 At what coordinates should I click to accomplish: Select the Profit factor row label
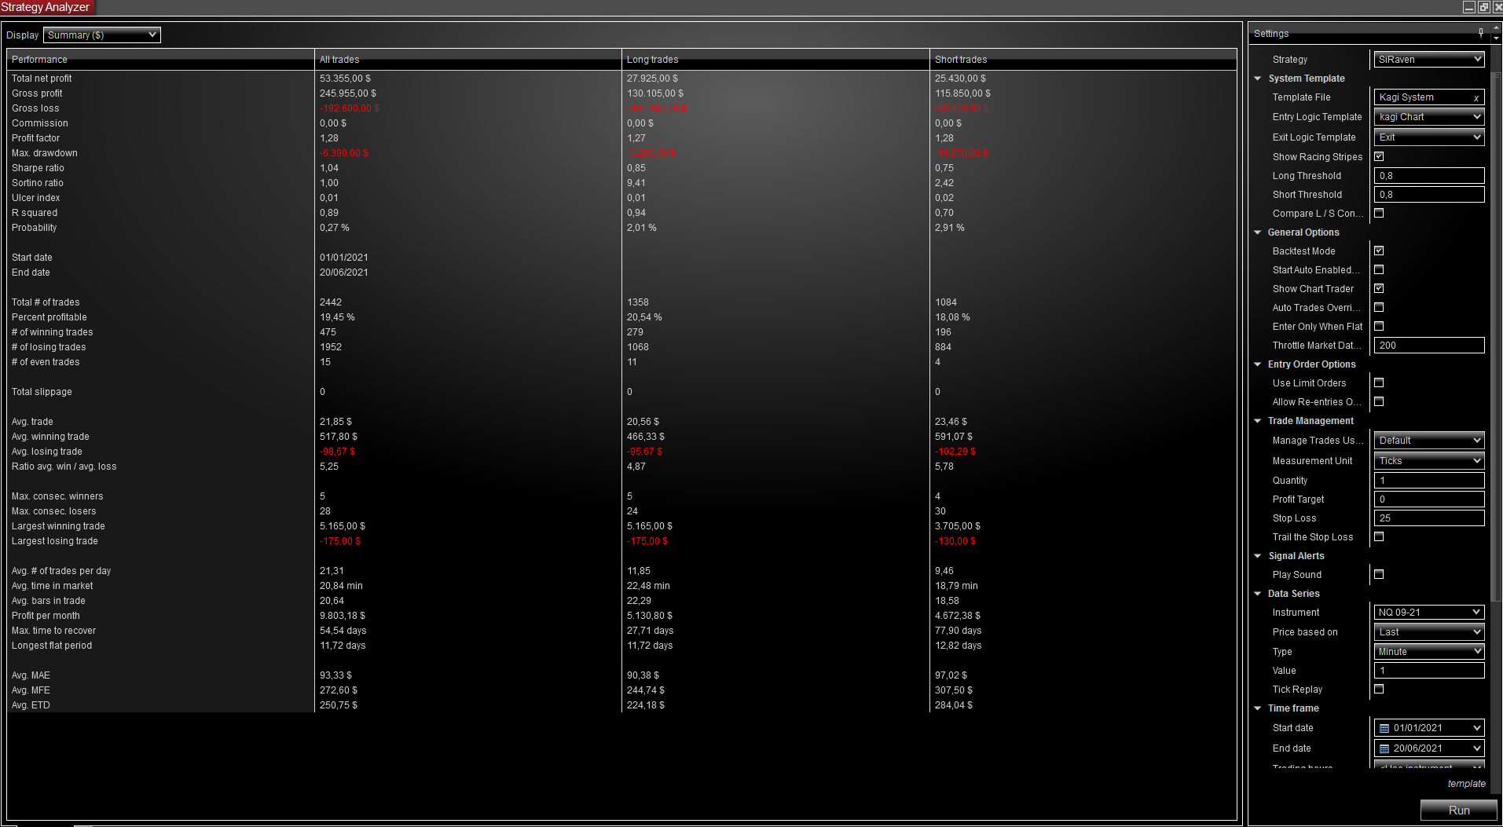tap(35, 138)
